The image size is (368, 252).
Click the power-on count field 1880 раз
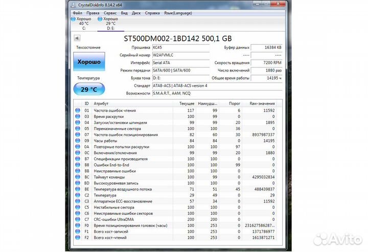coord(266,70)
